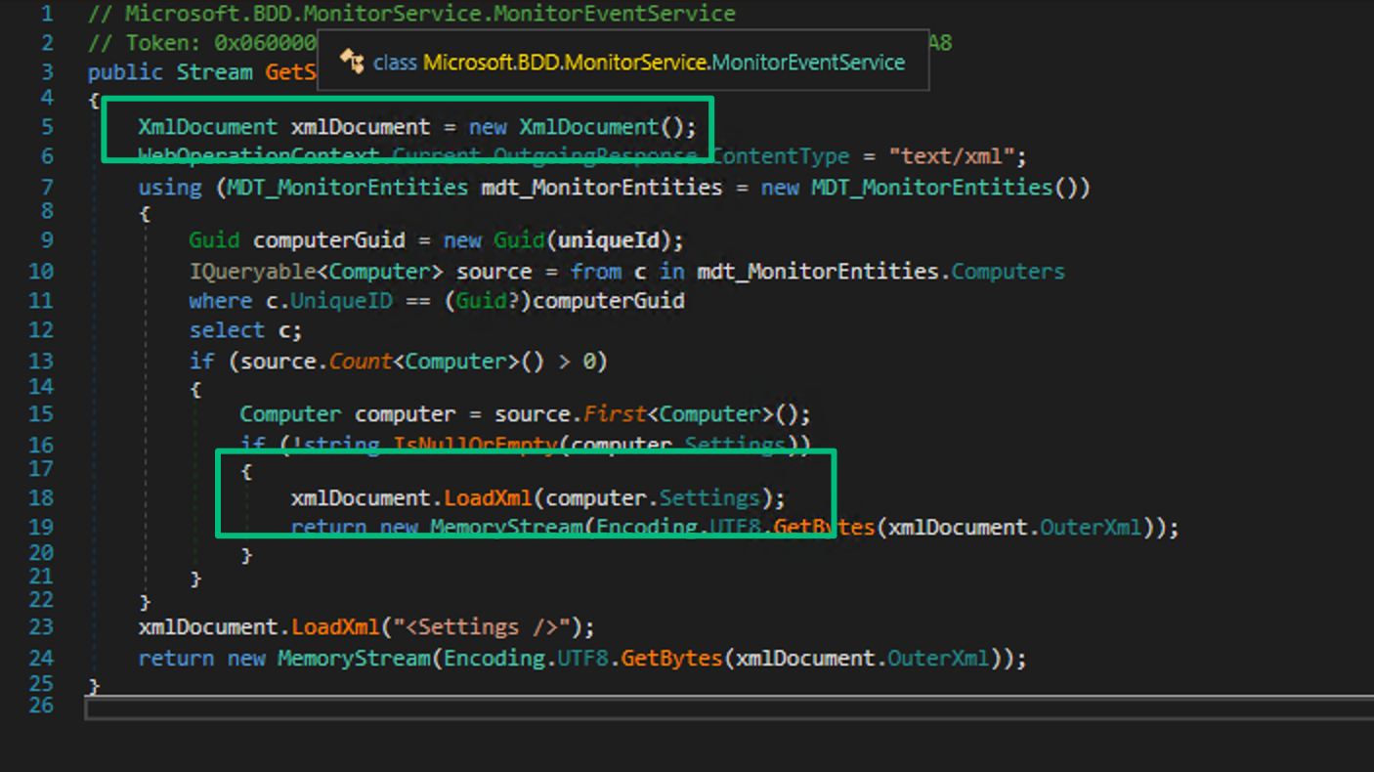Click UniqueID property on line 11
This screenshot has height=772, width=1374.
click(341, 301)
